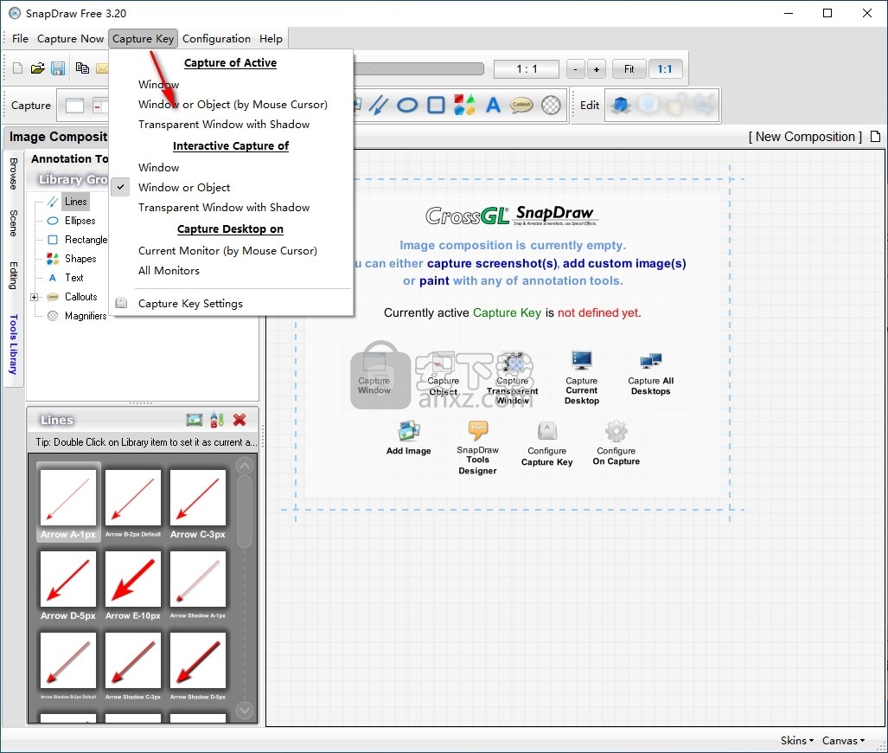The image size is (888, 753).
Task: Click the zoom out minus button
Action: click(x=575, y=69)
